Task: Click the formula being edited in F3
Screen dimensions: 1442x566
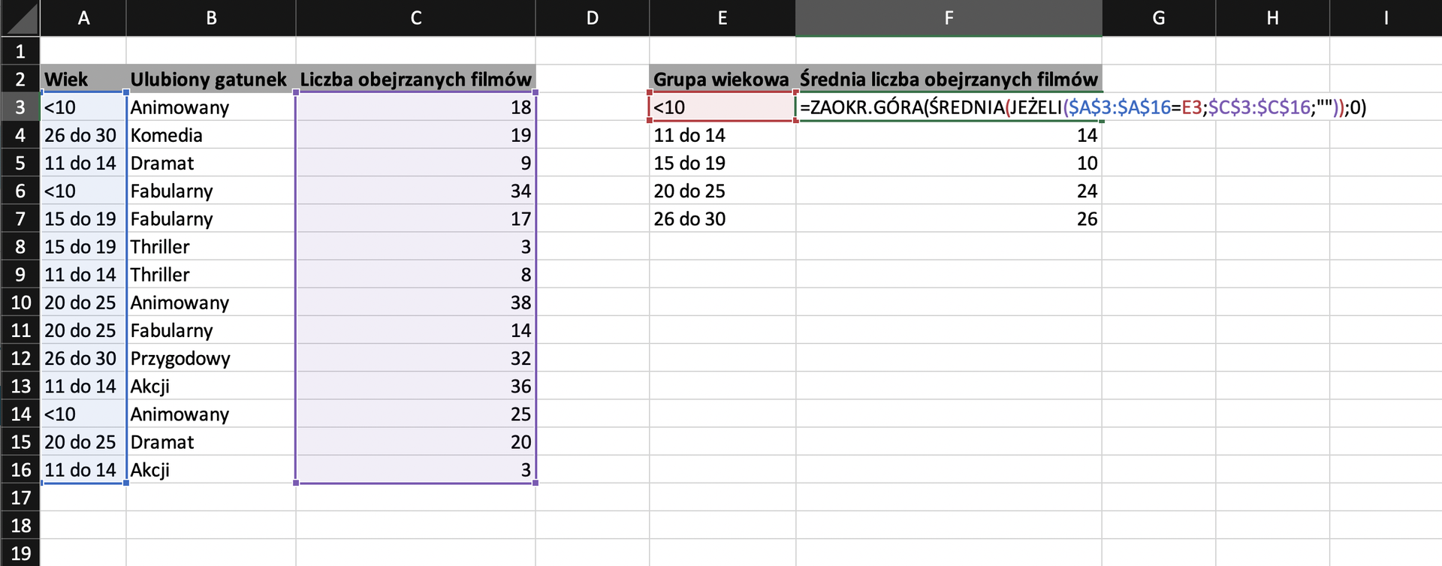Action: coord(1083,107)
